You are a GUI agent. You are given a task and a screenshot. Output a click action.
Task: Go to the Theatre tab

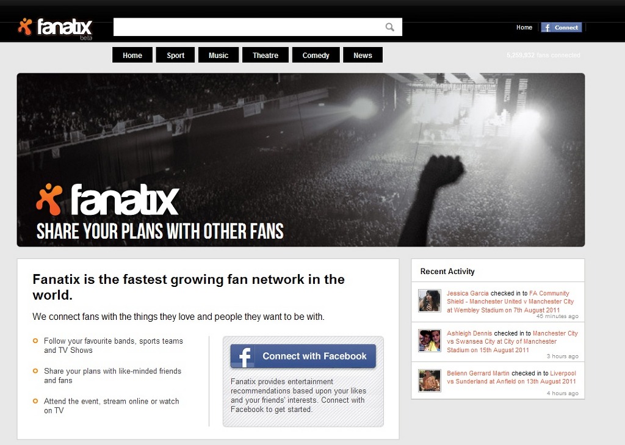coord(266,55)
